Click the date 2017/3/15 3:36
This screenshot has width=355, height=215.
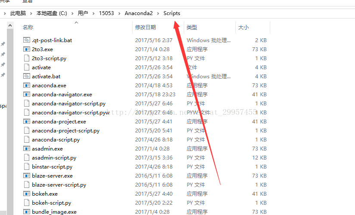(x=154, y=157)
